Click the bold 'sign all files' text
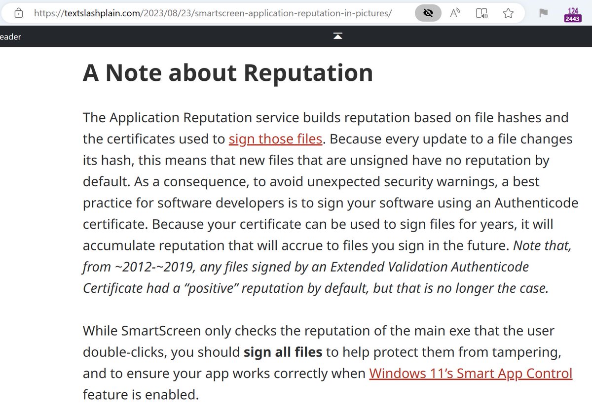The width and height of the screenshot is (592, 411). click(283, 352)
